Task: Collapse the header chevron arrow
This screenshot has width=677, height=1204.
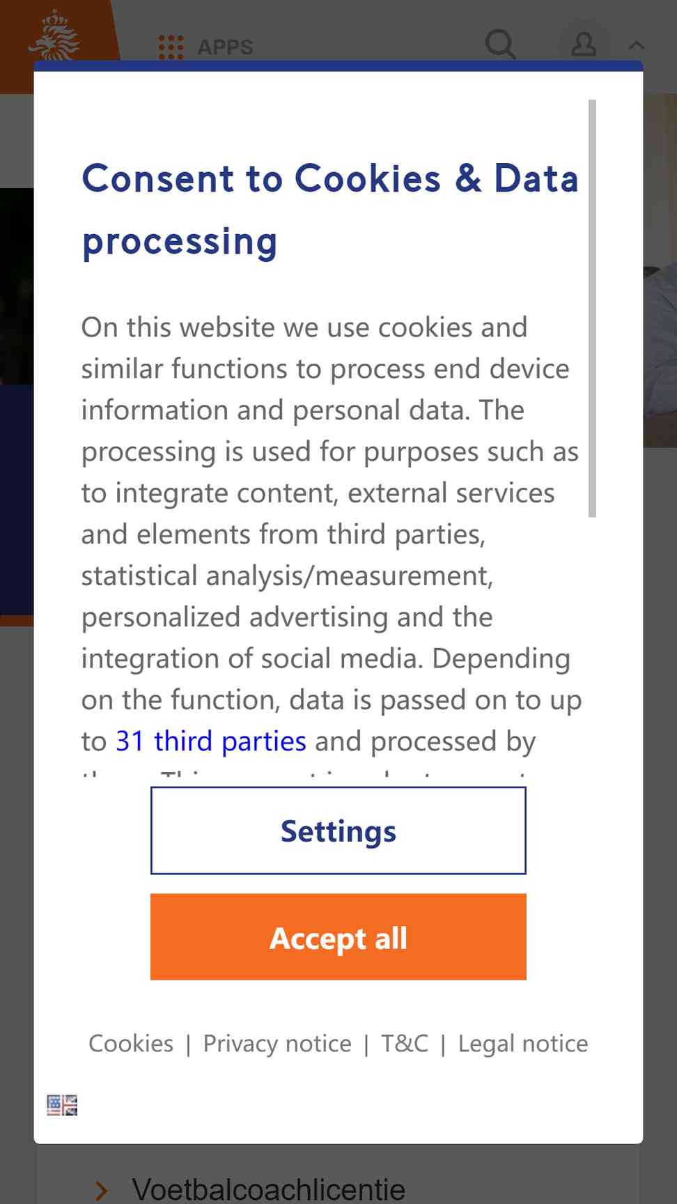Action: [x=636, y=46]
